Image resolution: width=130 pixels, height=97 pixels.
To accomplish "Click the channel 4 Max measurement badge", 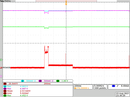I will tap(5, 96).
